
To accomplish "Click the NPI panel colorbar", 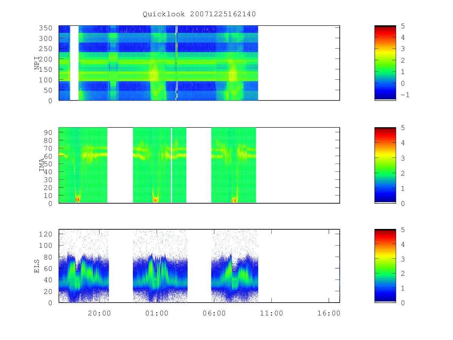I will [x=385, y=63].
